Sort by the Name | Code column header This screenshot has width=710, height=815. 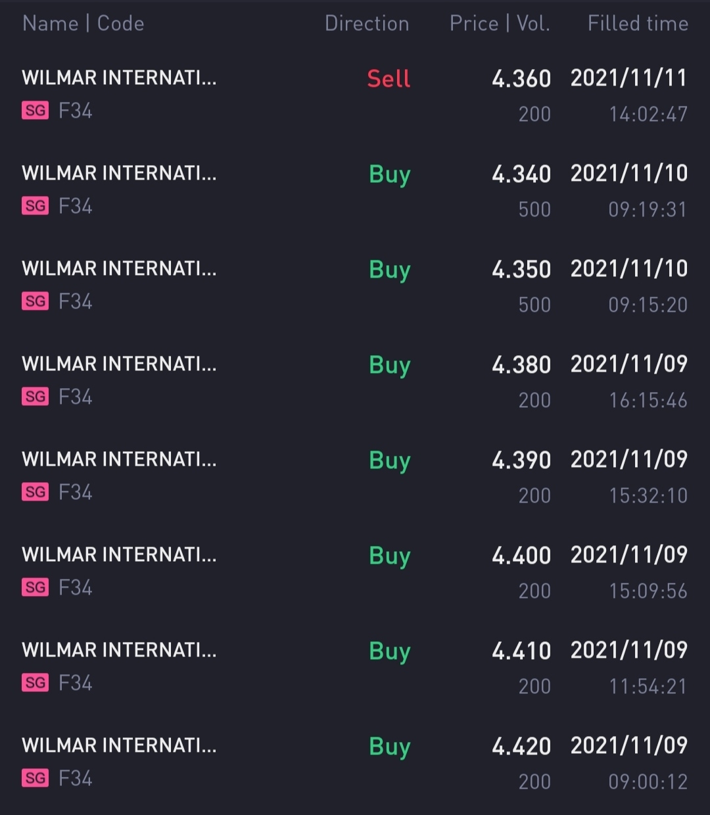[83, 24]
